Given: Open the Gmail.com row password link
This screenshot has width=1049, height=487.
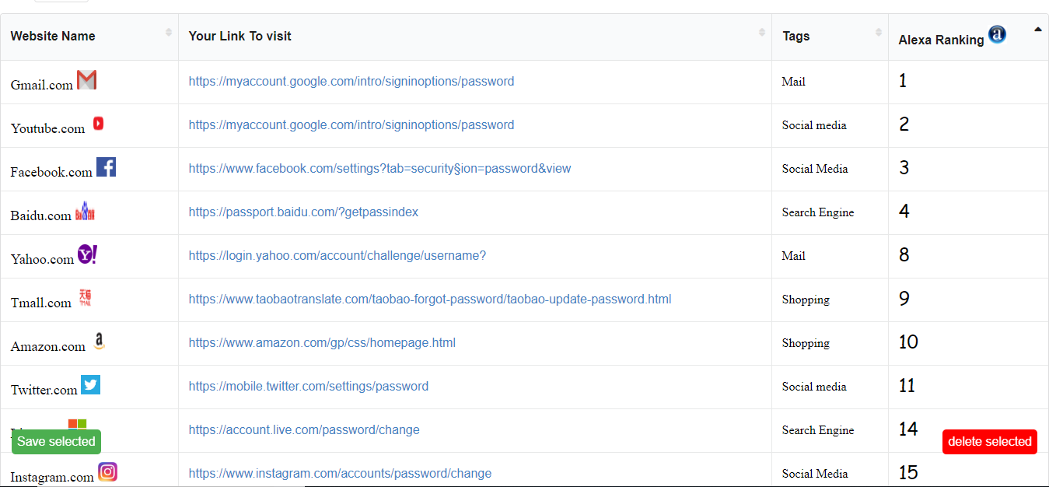Looking at the screenshot, I should 351,81.
